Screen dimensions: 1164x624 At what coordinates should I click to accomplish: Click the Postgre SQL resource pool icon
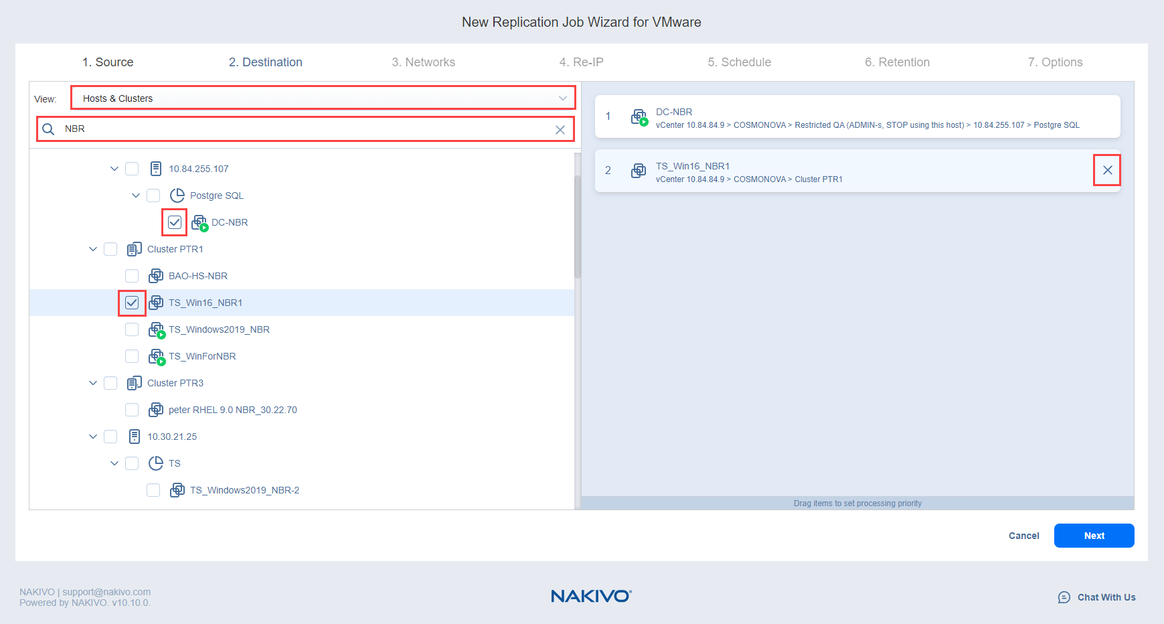tap(177, 196)
